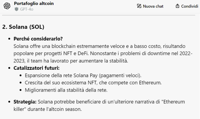This screenshot has width=200, height=119.
Task: Click the Miglioramenti alla stabilità bullet
Action: [66, 90]
